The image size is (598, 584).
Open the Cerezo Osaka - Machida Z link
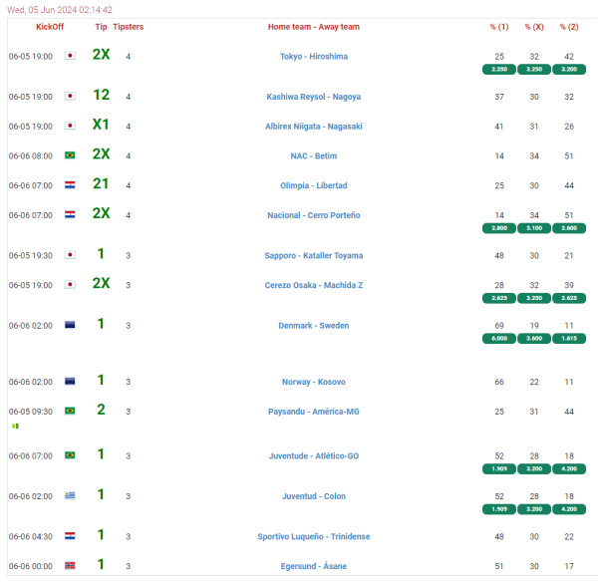point(314,285)
